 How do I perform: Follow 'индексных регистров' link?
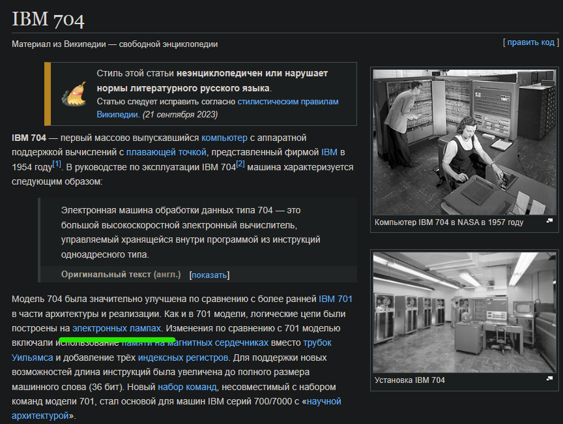pyautogui.click(x=182, y=357)
